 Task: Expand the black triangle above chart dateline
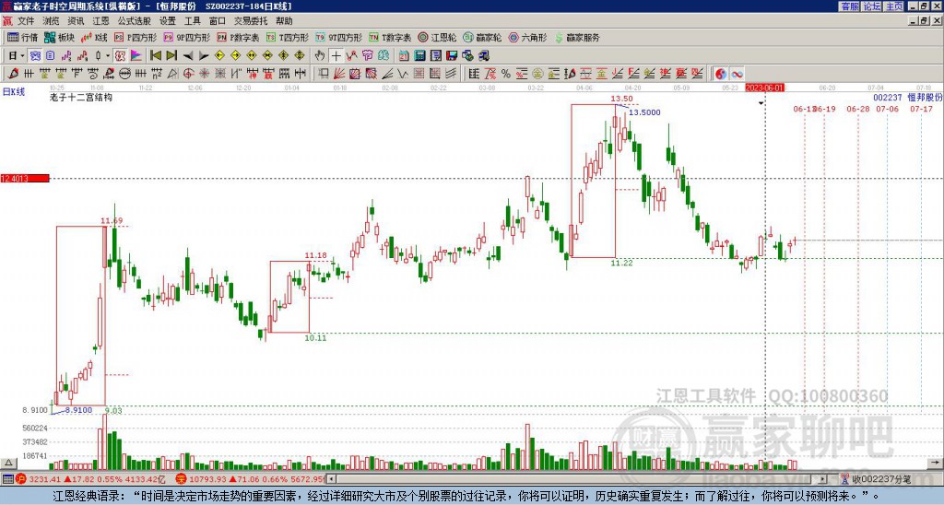(x=761, y=103)
